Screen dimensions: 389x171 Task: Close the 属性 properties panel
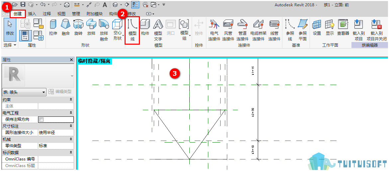coord(71,60)
